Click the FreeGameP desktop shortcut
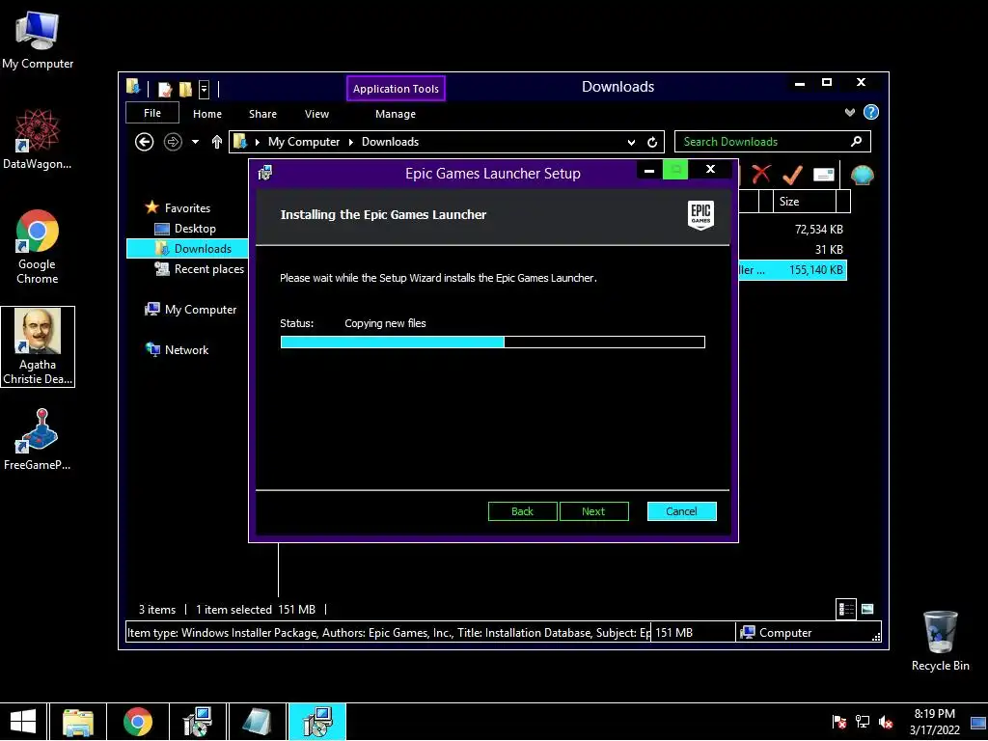 point(38,439)
